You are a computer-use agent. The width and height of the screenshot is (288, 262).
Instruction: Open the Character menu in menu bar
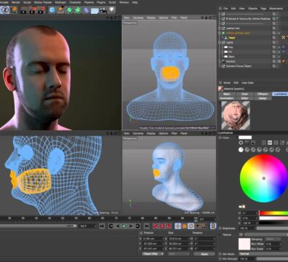tap(75, 2)
